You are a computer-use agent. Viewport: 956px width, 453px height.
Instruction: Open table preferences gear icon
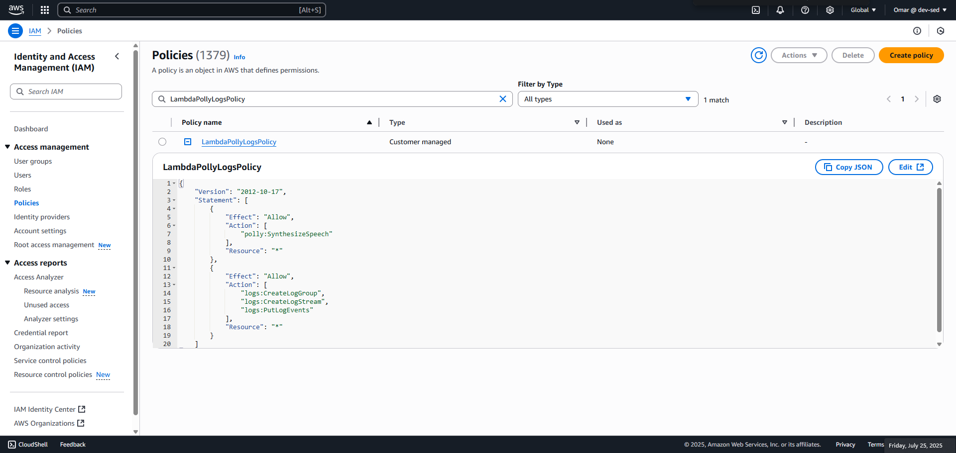(x=937, y=99)
